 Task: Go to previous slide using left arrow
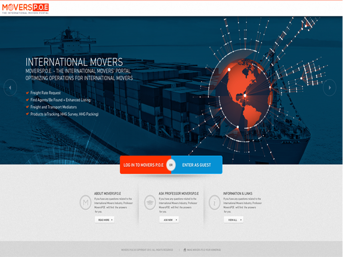(x=10, y=87)
